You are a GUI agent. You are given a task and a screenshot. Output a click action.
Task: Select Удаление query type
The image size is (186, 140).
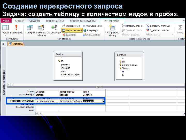pyautogui.click(x=69, y=35)
